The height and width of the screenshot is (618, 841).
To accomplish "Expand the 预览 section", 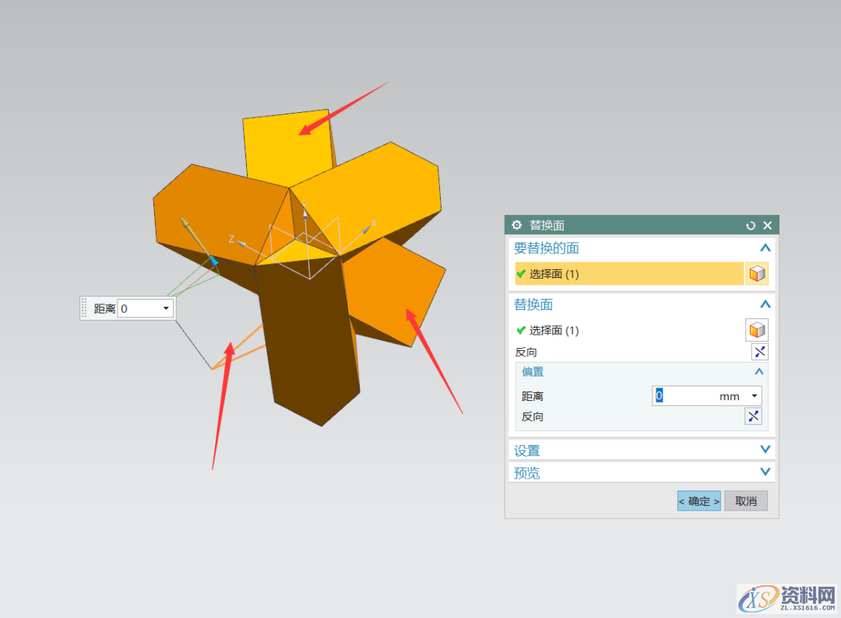I will point(765,472).
